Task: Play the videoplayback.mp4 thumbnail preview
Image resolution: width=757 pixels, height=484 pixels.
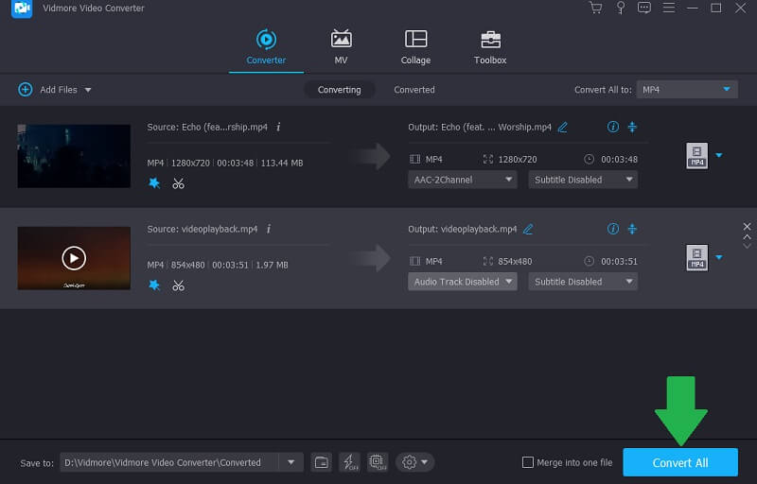Action: point(74,257)
